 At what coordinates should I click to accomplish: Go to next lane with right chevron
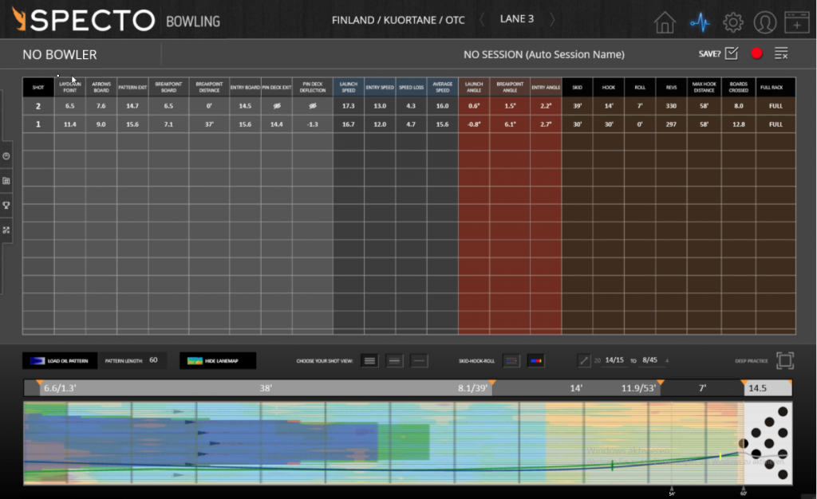[x=552, y=19]
